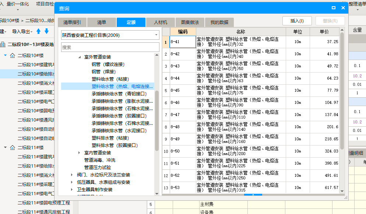Expand 低压器具、水表组成与安装 node
Screen dimensions: 366x214
coord(72,182)
